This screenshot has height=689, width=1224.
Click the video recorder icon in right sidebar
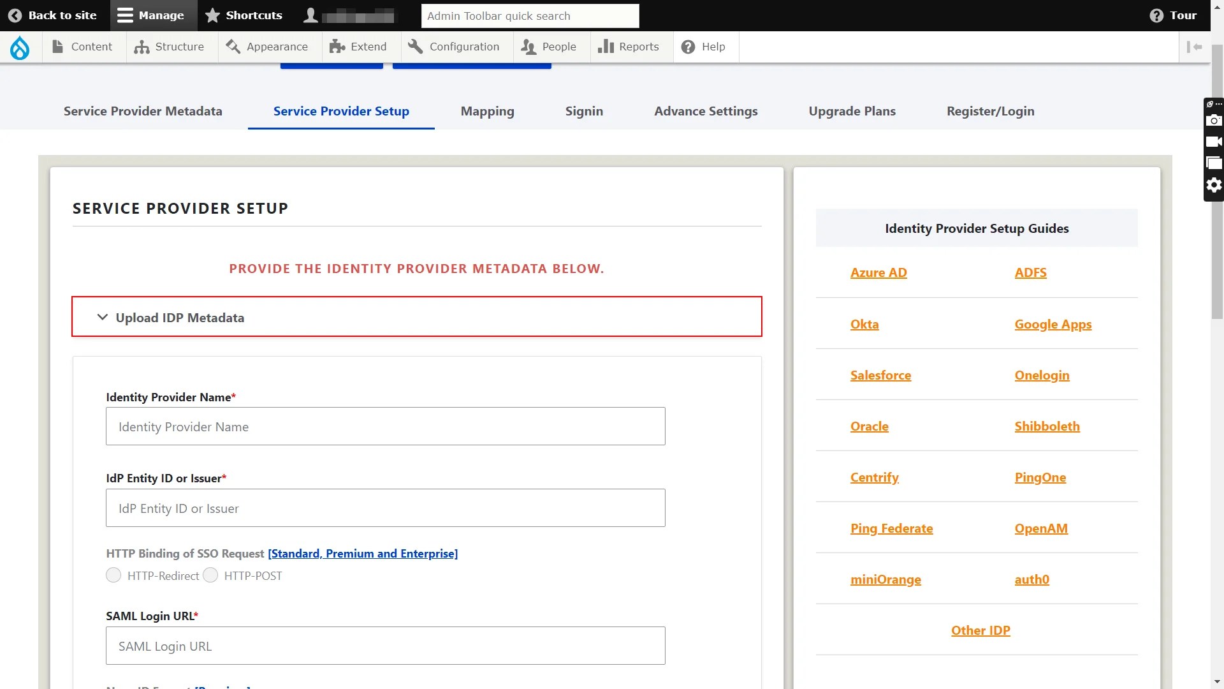pos(1214,142)
